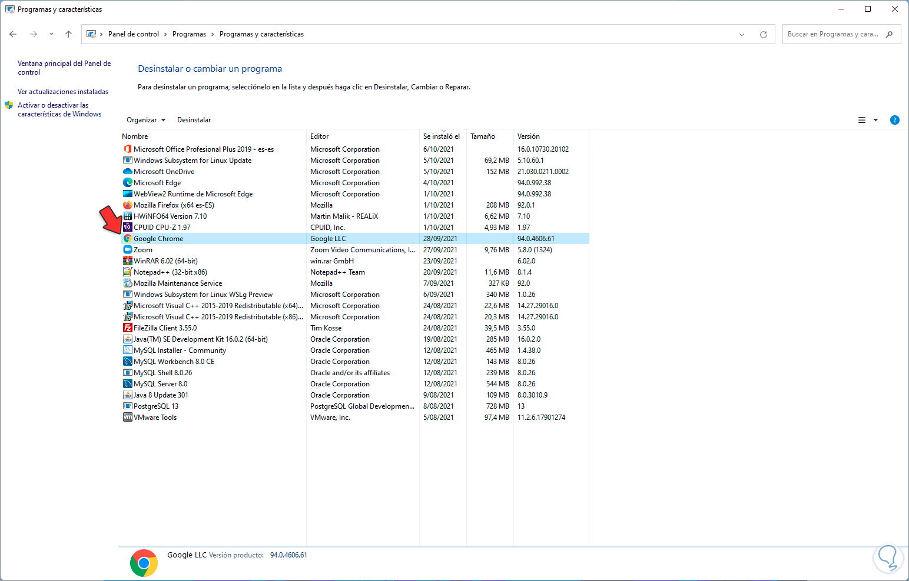The width and height of the screenshot is (909, 581).
Task: Sort by Se instaló el column
Action: click(443, 136)
